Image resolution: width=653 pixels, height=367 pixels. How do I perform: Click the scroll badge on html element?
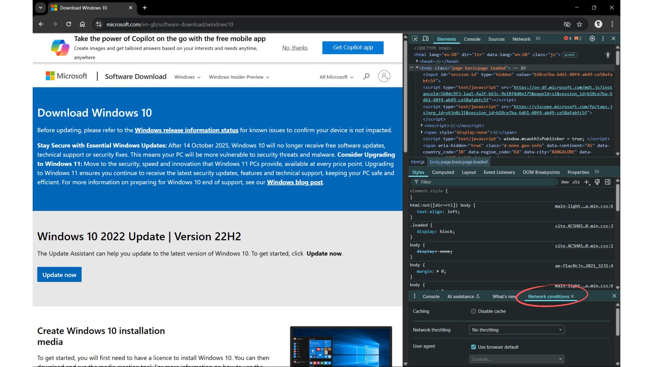(x=569, y=55)
